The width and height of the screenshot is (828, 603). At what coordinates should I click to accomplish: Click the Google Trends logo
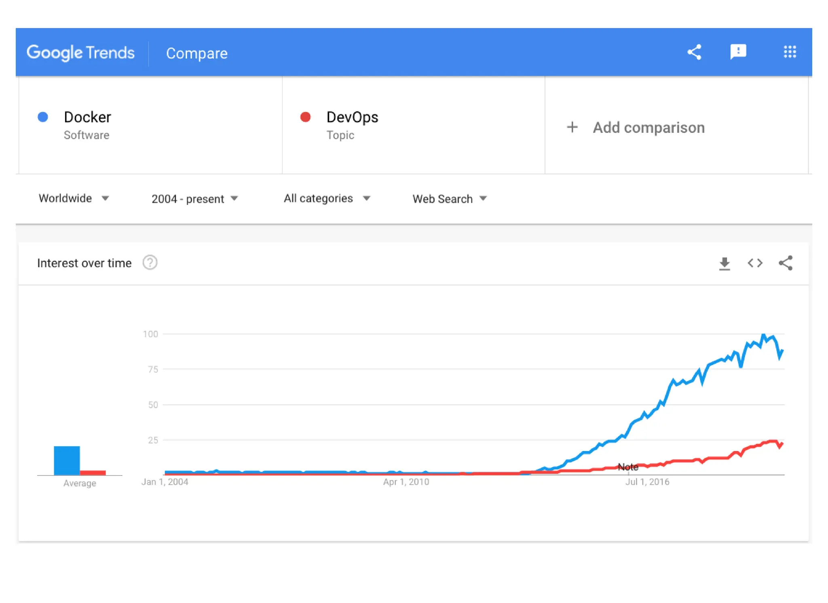tap(80, 53)
